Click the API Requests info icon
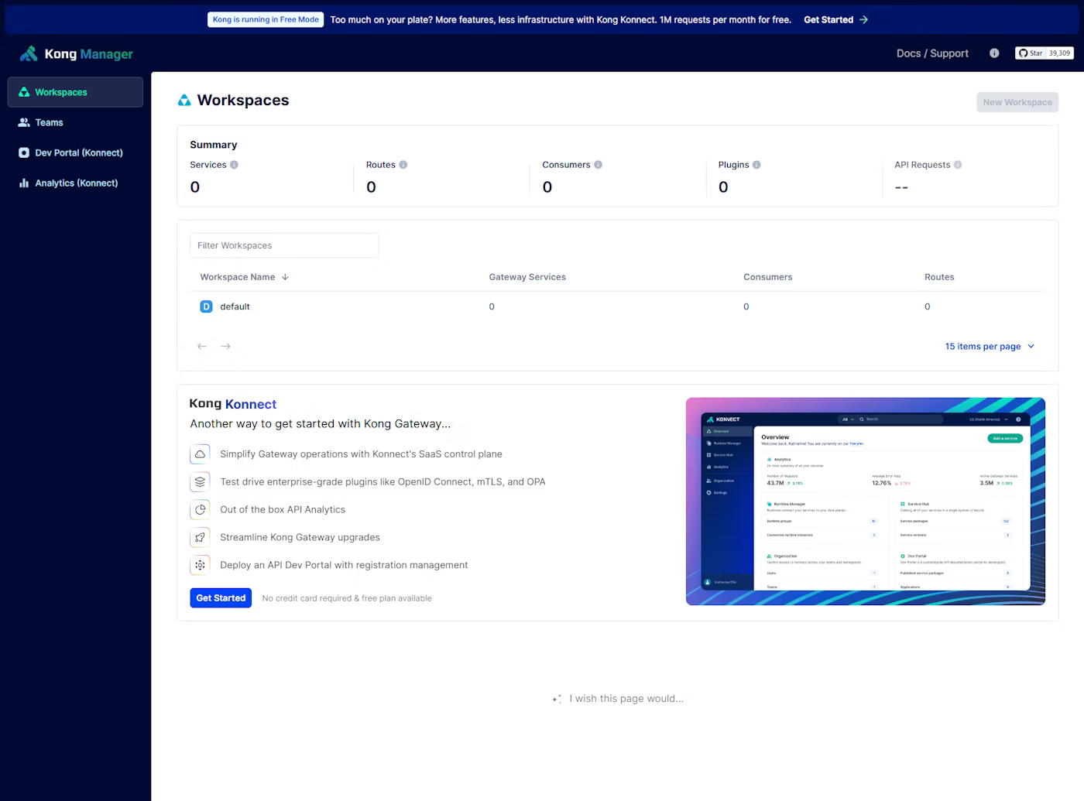The height and width of the screenshot is (801, 1084). 958,165
